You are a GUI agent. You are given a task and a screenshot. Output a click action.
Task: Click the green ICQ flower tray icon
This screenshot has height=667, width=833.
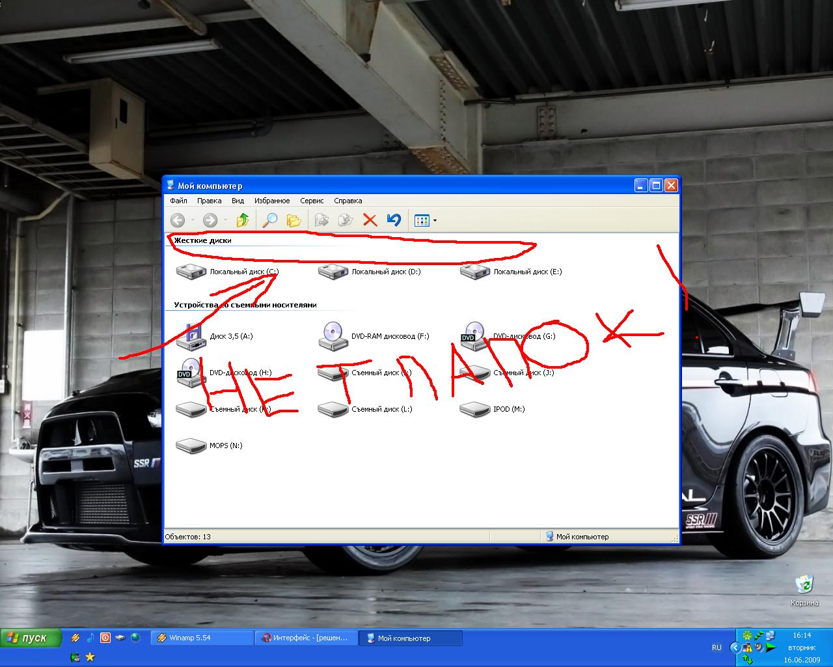click(748, 635)
